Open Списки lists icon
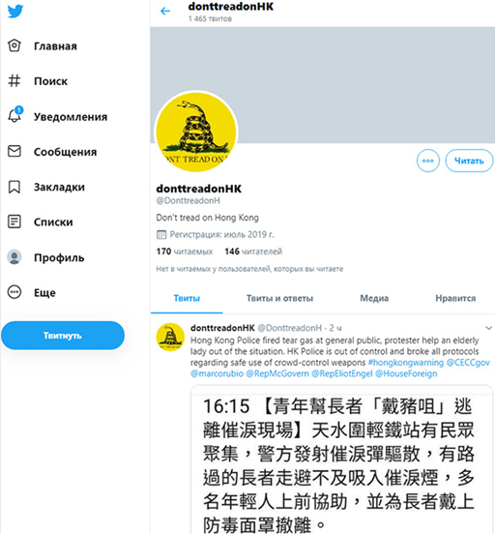This screenshot has height=534, width=495. 15,222
